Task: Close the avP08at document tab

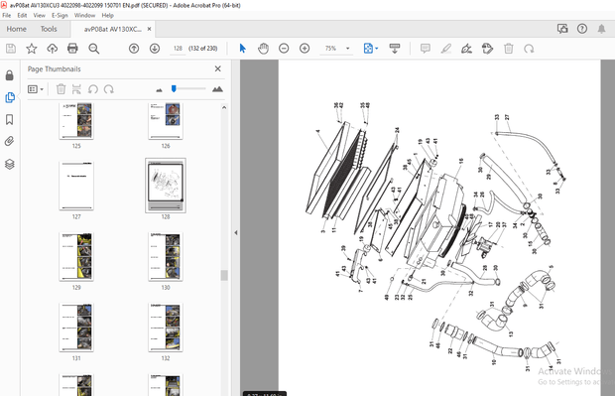Action: (x=149, y=29)
